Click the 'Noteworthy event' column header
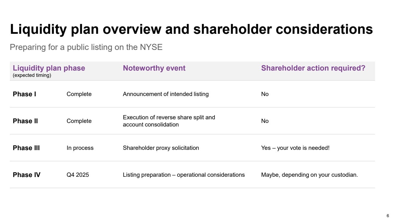The height and width of the screenshot is (224, 399). tap(154, 68)
